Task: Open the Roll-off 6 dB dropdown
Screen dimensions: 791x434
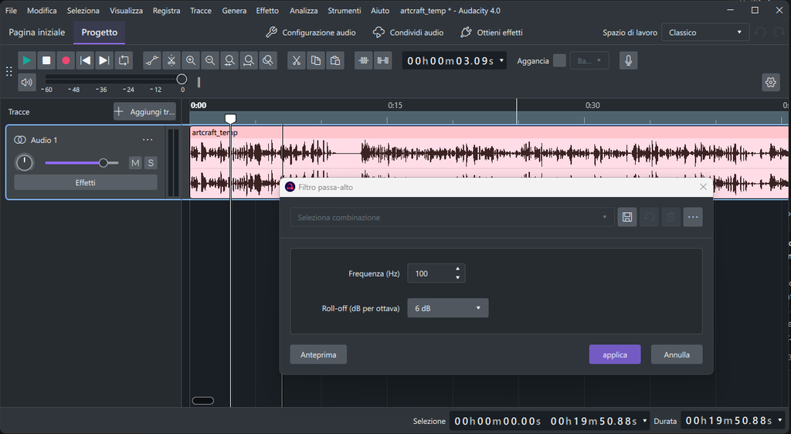Action: pos(447,308)
